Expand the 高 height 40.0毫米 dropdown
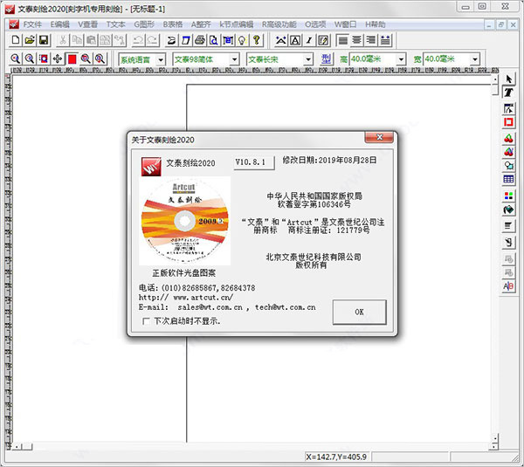 click(x=401, y=59)
